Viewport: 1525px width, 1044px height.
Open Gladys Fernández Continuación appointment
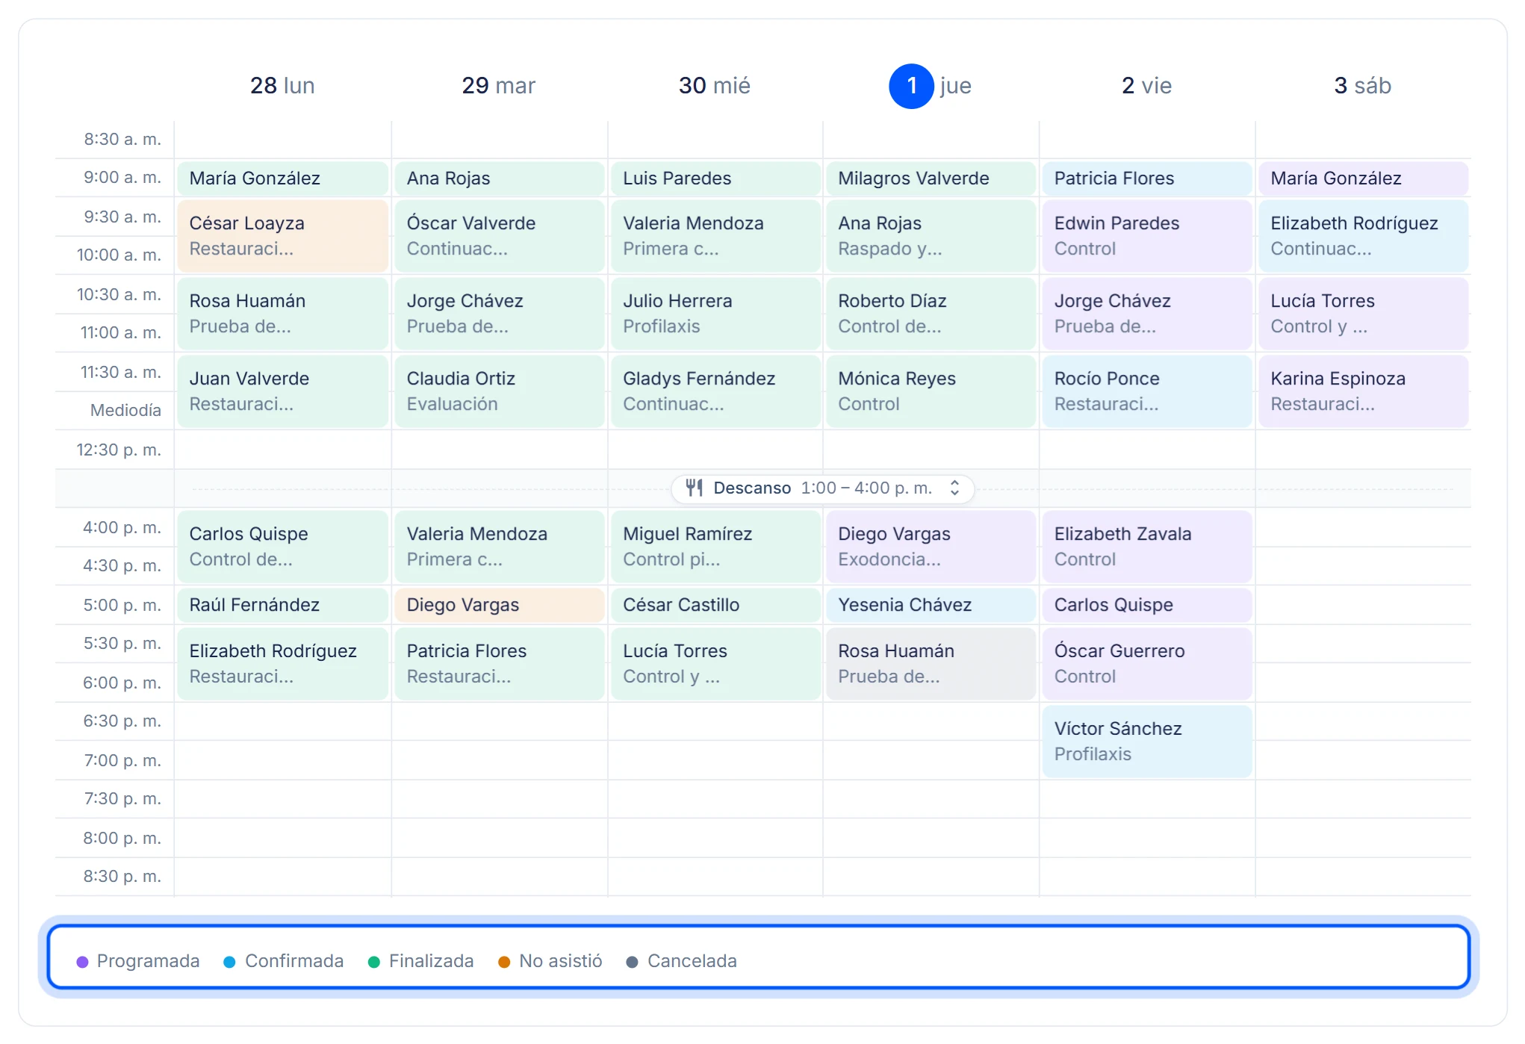click(715, 391)
